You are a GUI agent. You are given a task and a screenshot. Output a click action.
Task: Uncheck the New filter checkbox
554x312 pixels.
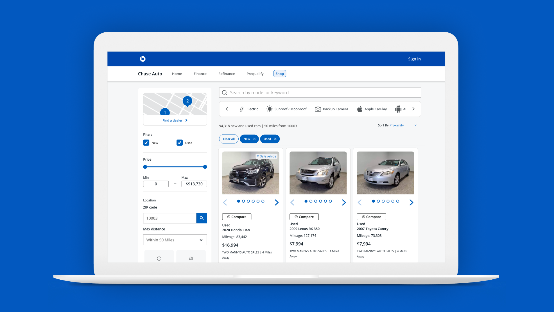146,143
